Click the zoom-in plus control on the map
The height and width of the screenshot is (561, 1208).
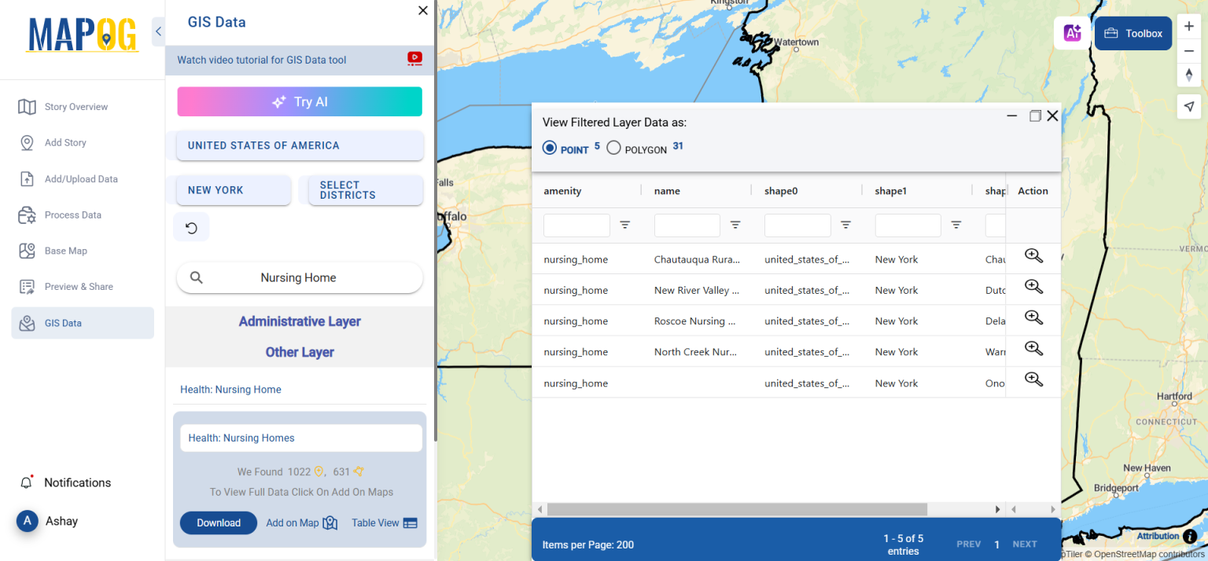pos(1189,26)
